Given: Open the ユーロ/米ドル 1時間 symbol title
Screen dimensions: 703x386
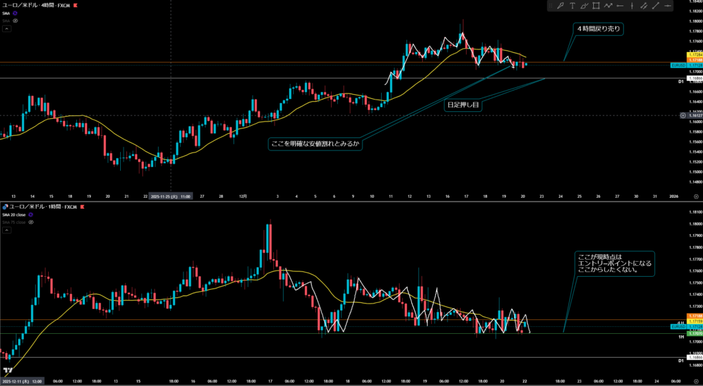Looking at the screenshot, I should coord(38,206).
